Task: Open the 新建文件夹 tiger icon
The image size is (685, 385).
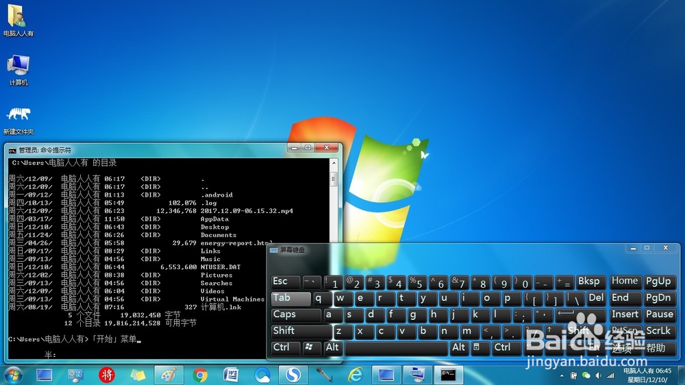Action: (18, 121)
